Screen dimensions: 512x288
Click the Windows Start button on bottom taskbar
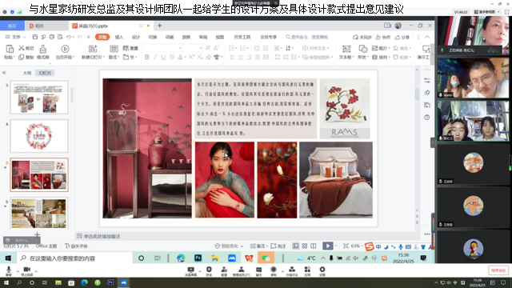6,282
